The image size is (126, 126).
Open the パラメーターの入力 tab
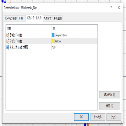point(34,18)
